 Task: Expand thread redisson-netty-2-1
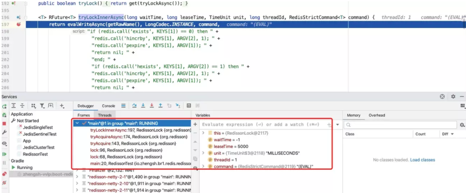point(78,177)
